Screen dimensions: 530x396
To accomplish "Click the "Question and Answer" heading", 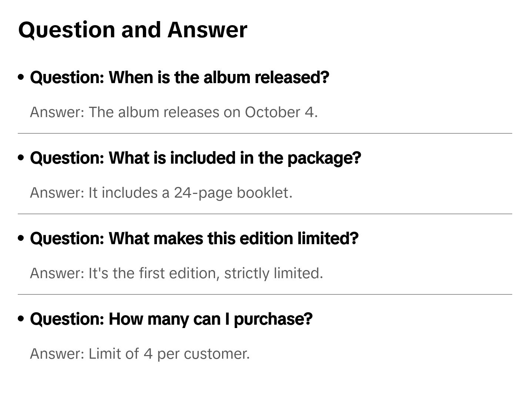I will 132,30.
